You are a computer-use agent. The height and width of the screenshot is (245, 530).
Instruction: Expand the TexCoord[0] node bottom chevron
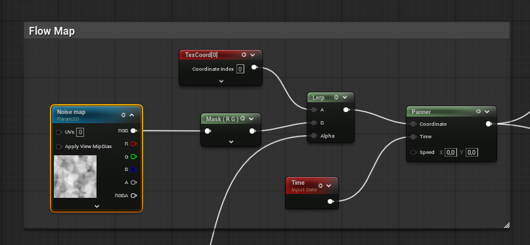[x=221, y=81]
